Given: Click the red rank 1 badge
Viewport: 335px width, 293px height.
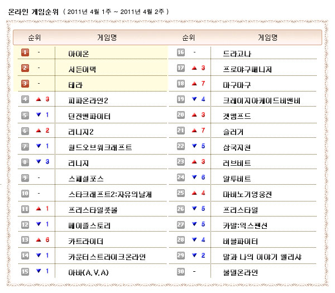Looking at the screenshot, I should 25,52.
